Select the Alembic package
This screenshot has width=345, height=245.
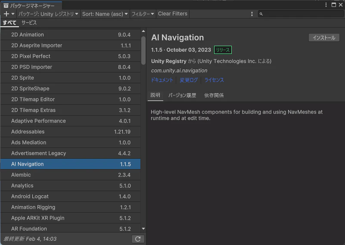tap(70, 175)
